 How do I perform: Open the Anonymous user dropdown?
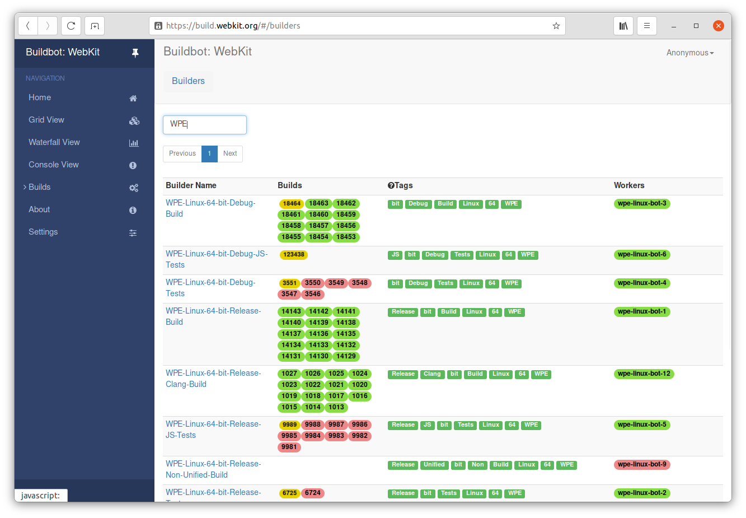[x=689, y=53]
